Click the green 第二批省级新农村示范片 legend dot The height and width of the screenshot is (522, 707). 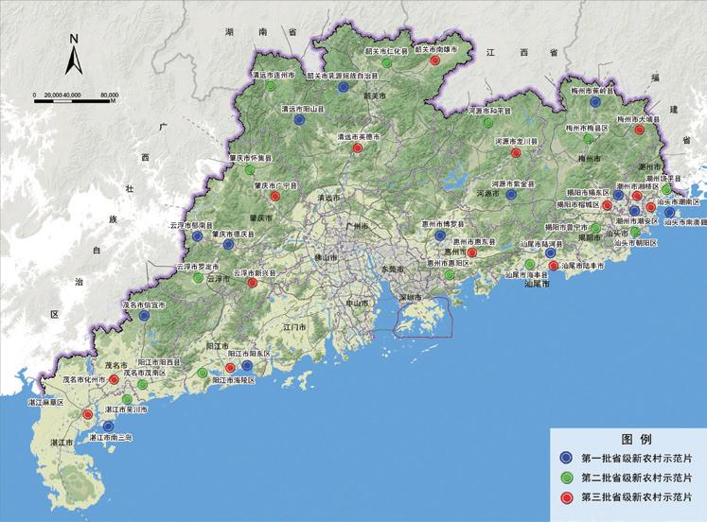click(x=565, y=476)
